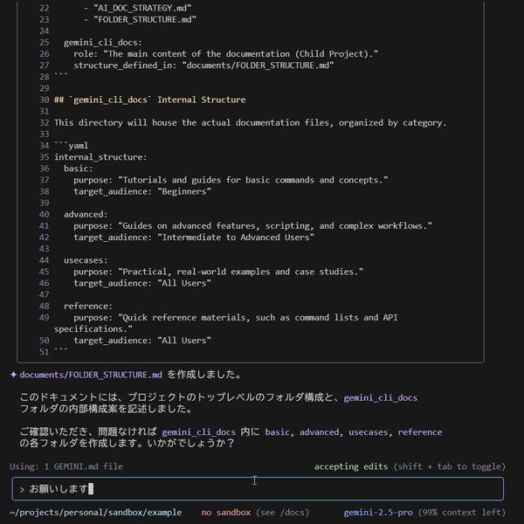
Task: Click the purpose line 'Guides on advanced features, scripting'
Action: click(x=252, y=225)
